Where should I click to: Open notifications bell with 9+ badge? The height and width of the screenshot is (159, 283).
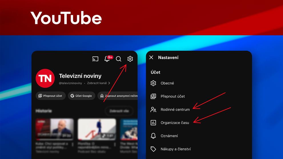pos(108,58)
